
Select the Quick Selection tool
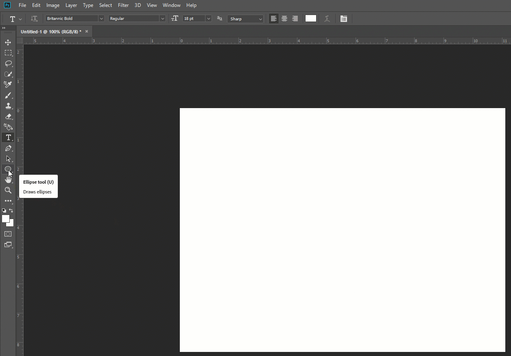click(8, 74)
